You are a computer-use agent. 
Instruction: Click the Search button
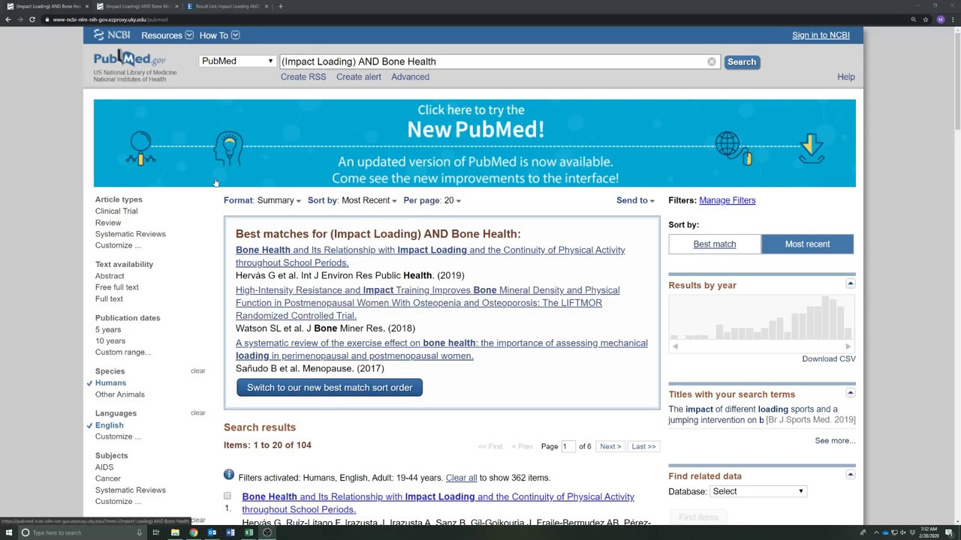pos(742,62)
